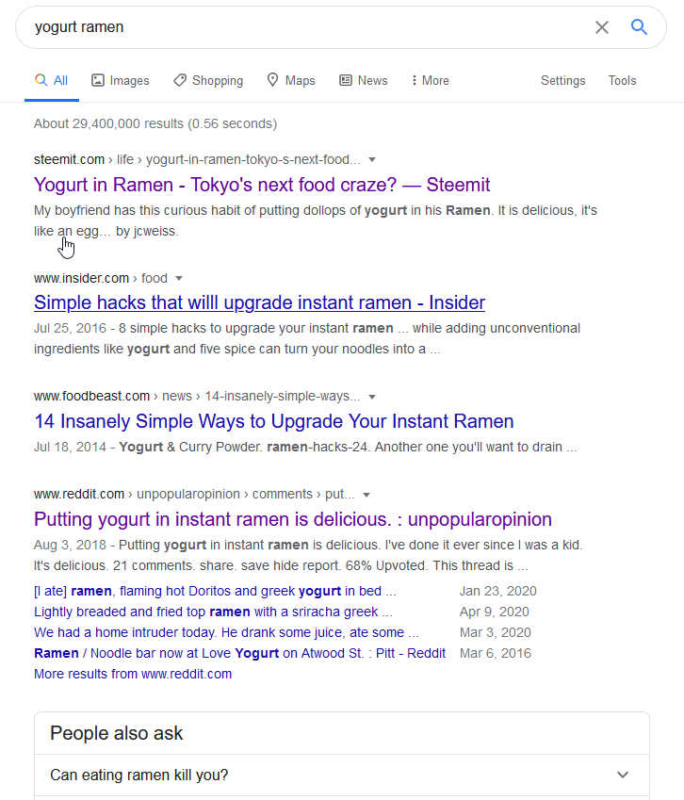
Task: Click the blue search magnifier icon
Action: coord(639,27)
